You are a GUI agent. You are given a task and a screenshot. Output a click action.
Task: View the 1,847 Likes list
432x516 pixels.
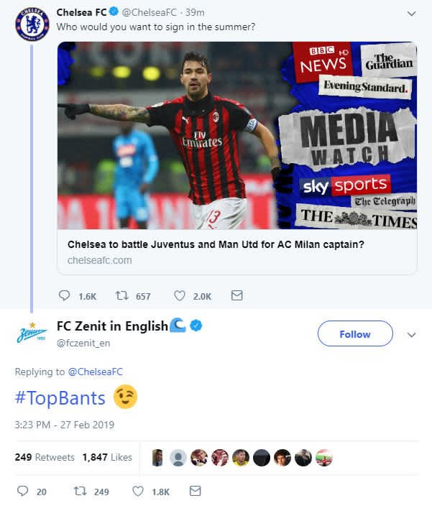[107, 457]
